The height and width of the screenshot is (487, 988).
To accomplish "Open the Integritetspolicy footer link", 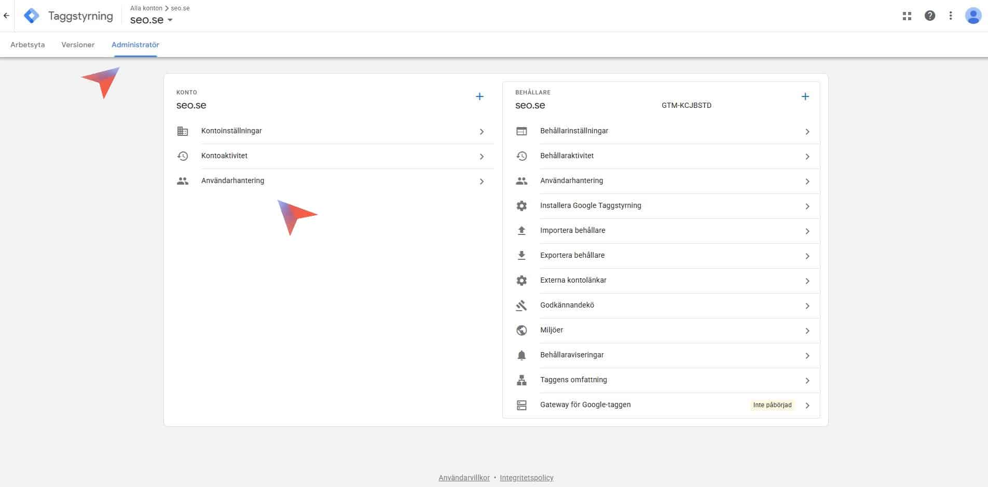I will (x=526, y=478).
